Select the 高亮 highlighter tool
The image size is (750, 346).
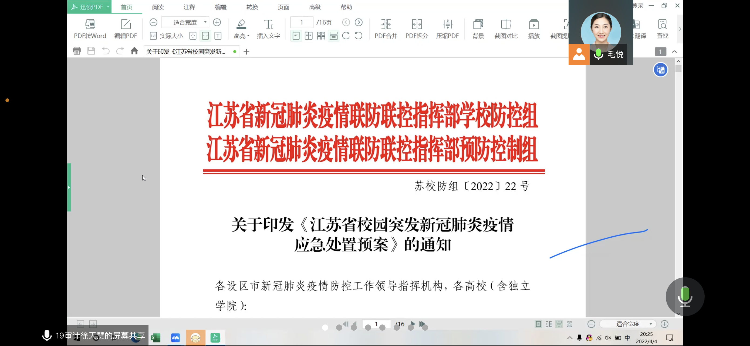tap(241, 25)
